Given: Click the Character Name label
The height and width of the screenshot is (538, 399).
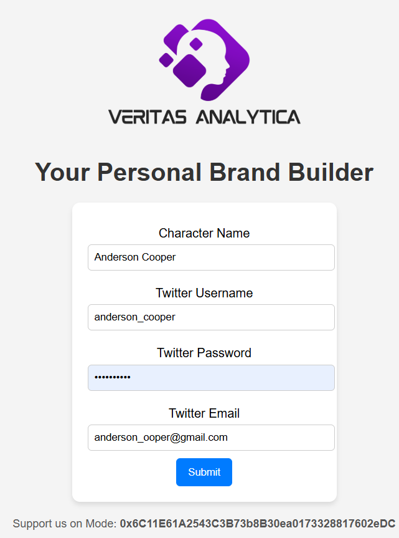Looking at the screenshot, I should (x=204, y=233).
